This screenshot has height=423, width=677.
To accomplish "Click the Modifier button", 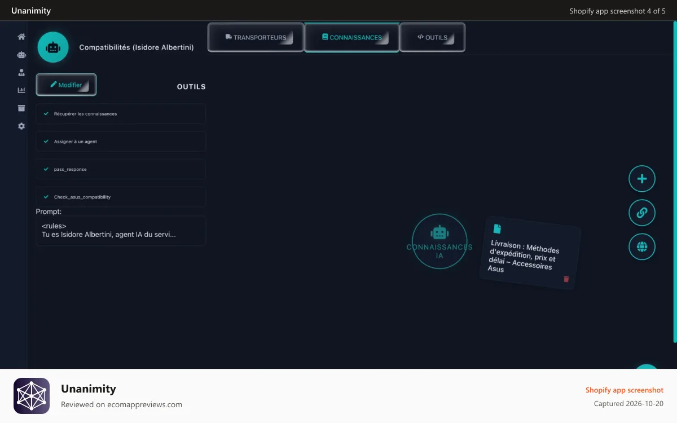I will (x=66, y=85).
